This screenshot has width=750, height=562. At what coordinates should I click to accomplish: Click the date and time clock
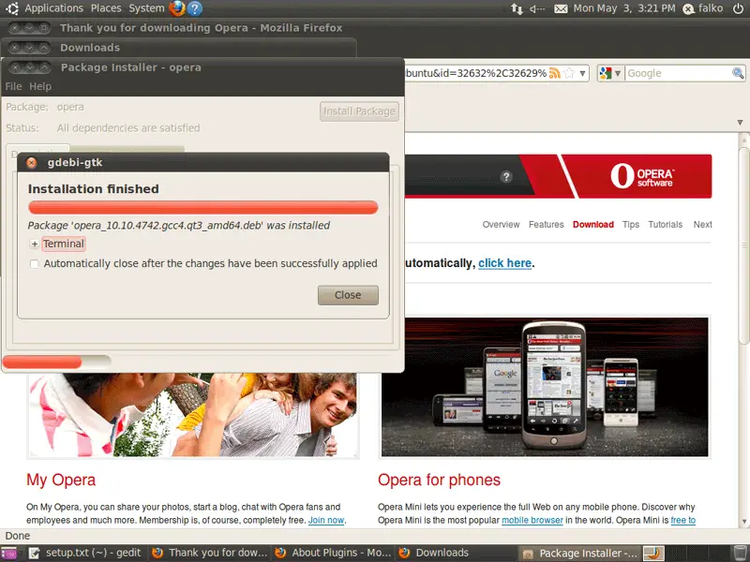pyautogui.click(x=624, y=8)
